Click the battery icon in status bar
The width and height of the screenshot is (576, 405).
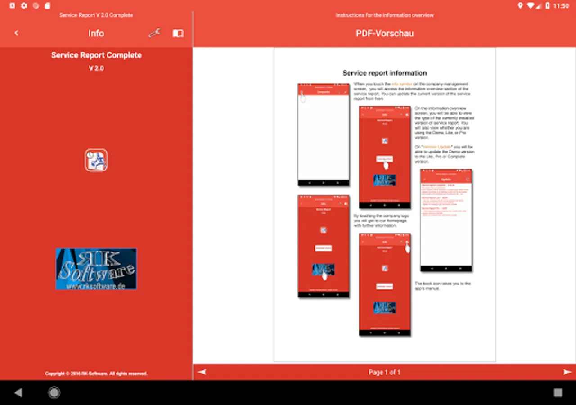(548, 6)
